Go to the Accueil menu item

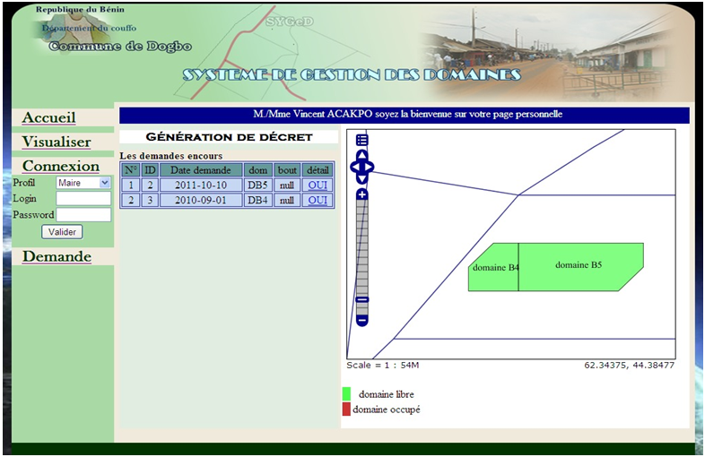click(x=48, y=118)
